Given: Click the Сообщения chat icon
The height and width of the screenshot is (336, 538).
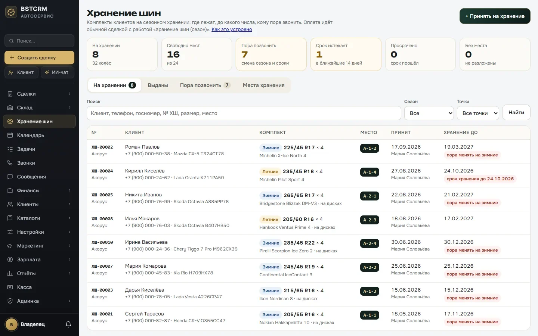Looking at the screenshot, I should tap(10, 177).
